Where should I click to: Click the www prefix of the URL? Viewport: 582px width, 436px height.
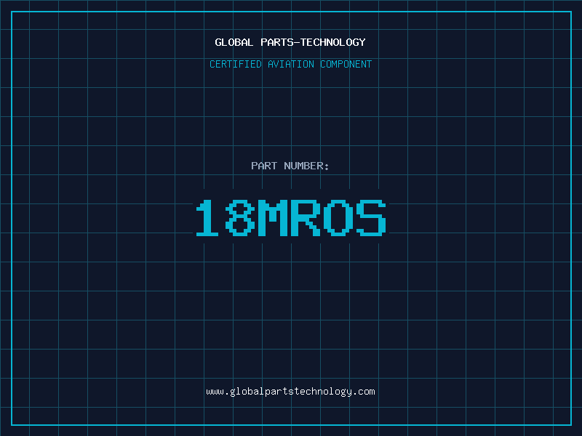pos(215,392)
